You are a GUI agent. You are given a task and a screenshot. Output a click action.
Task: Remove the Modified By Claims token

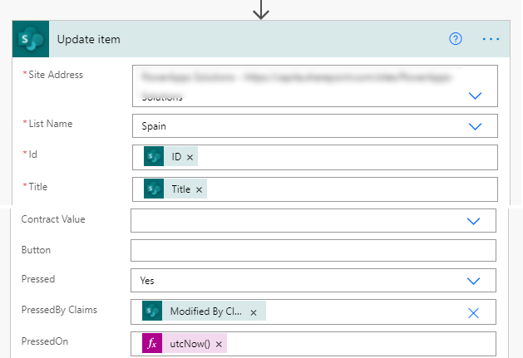pos(254,312)
